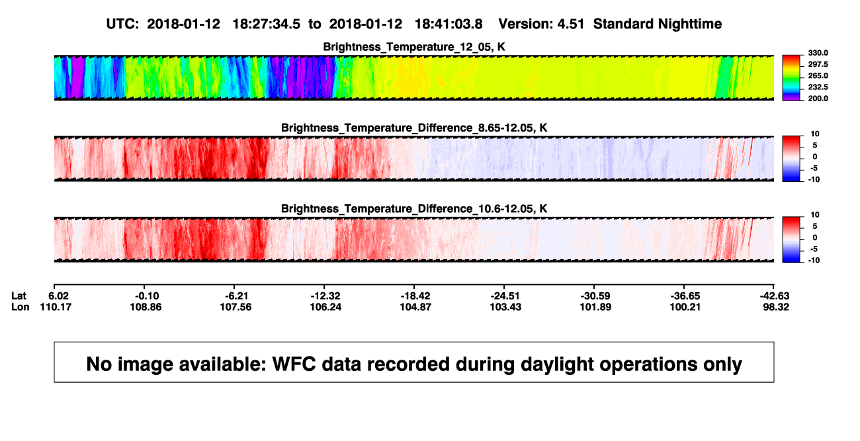This screenshot has width=860, height=441.
Task: Click the latitude label -30.59
Action: click(596, 296)
